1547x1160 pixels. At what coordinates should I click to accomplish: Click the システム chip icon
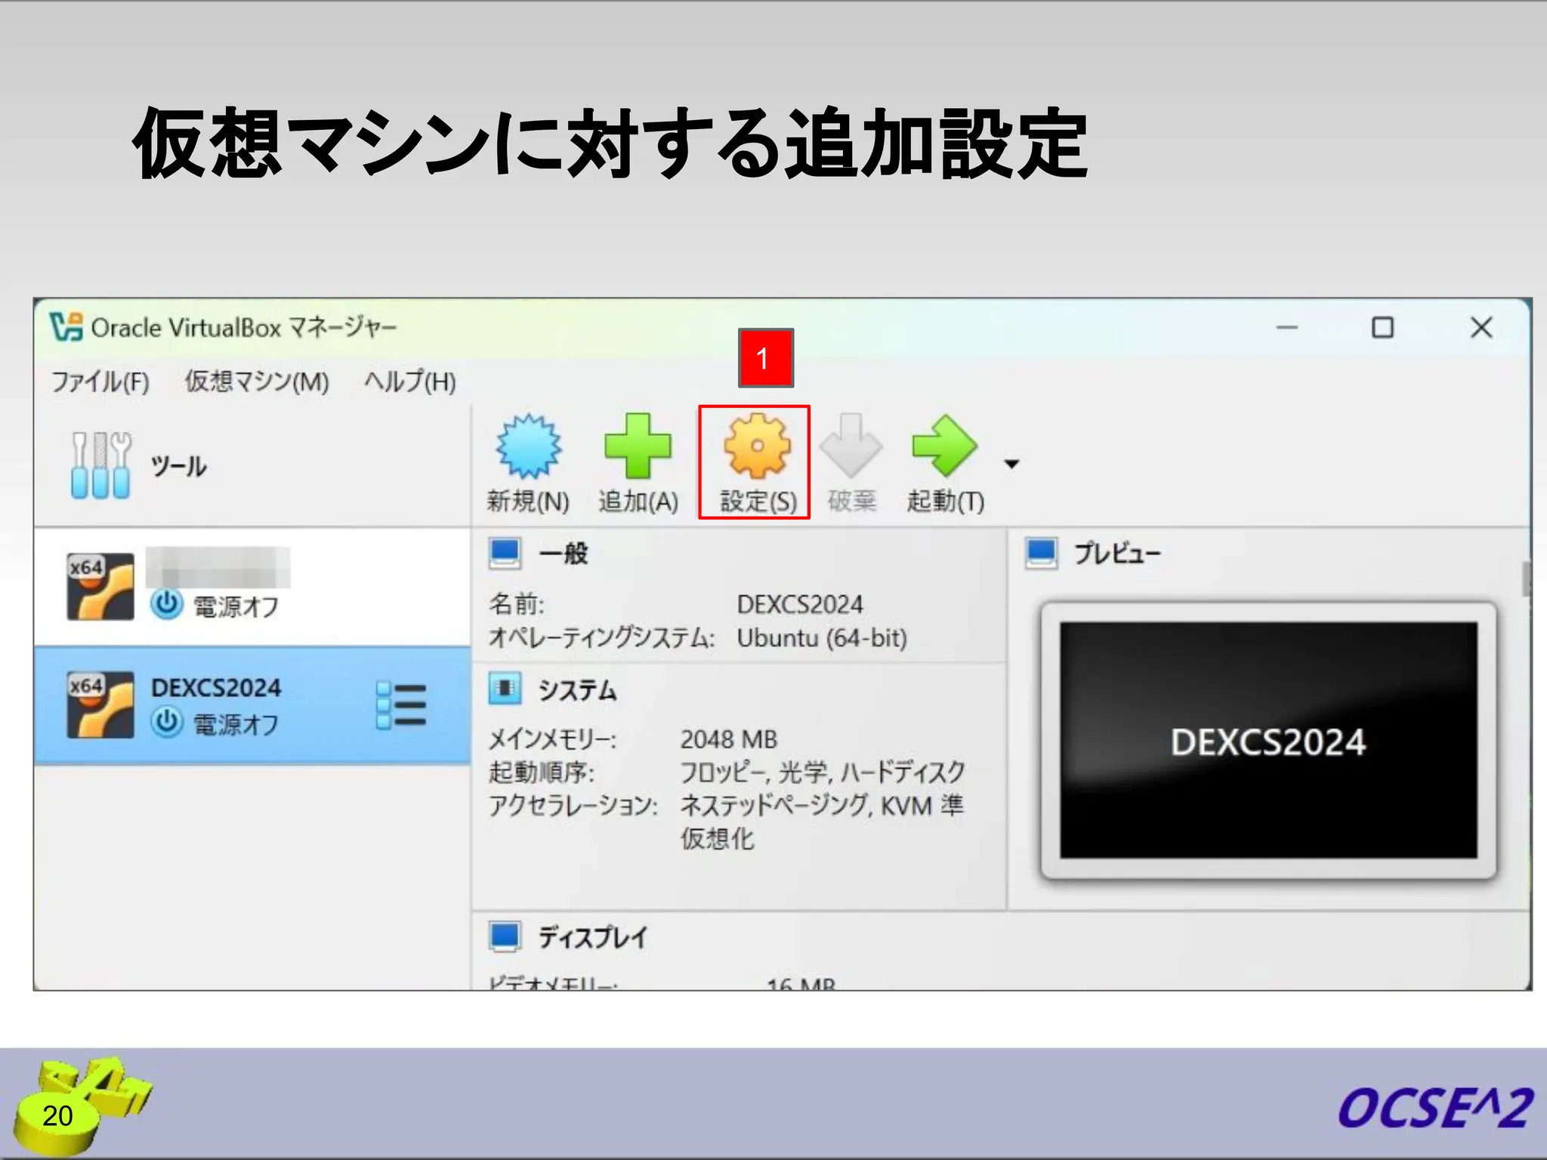(505, 690)
